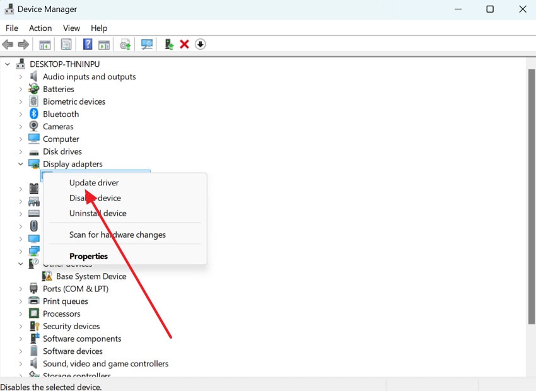The height and width of the screenshot is (391, 536).
Task: Click the blue question mark Help icon
Action: 88,44
